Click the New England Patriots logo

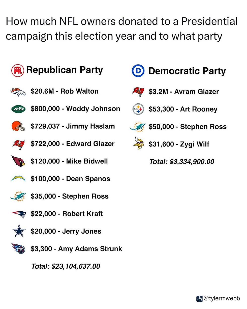pos(18,214)
